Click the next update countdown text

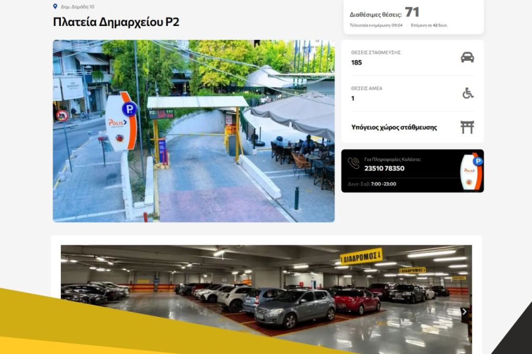[x=429, y=25]
